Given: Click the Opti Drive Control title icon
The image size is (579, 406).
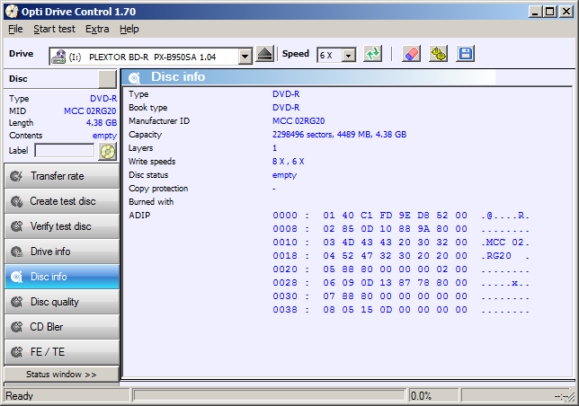Looking at the screenshot, I should [12, 12].
